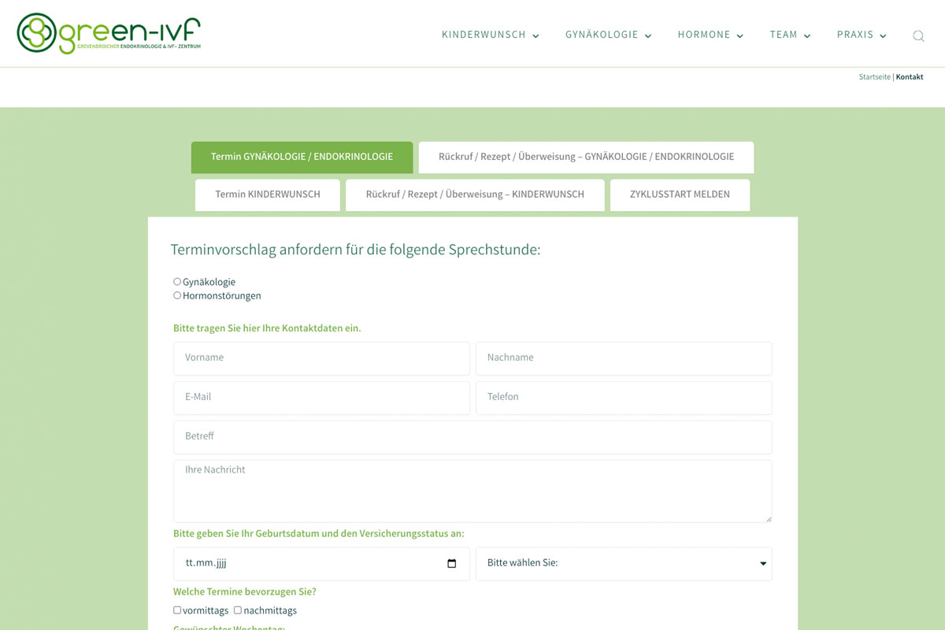Switch to the ZYKLUSSTART MELDEN tab
The height and width of the screenshot is (630, 945).
(680, 195)
